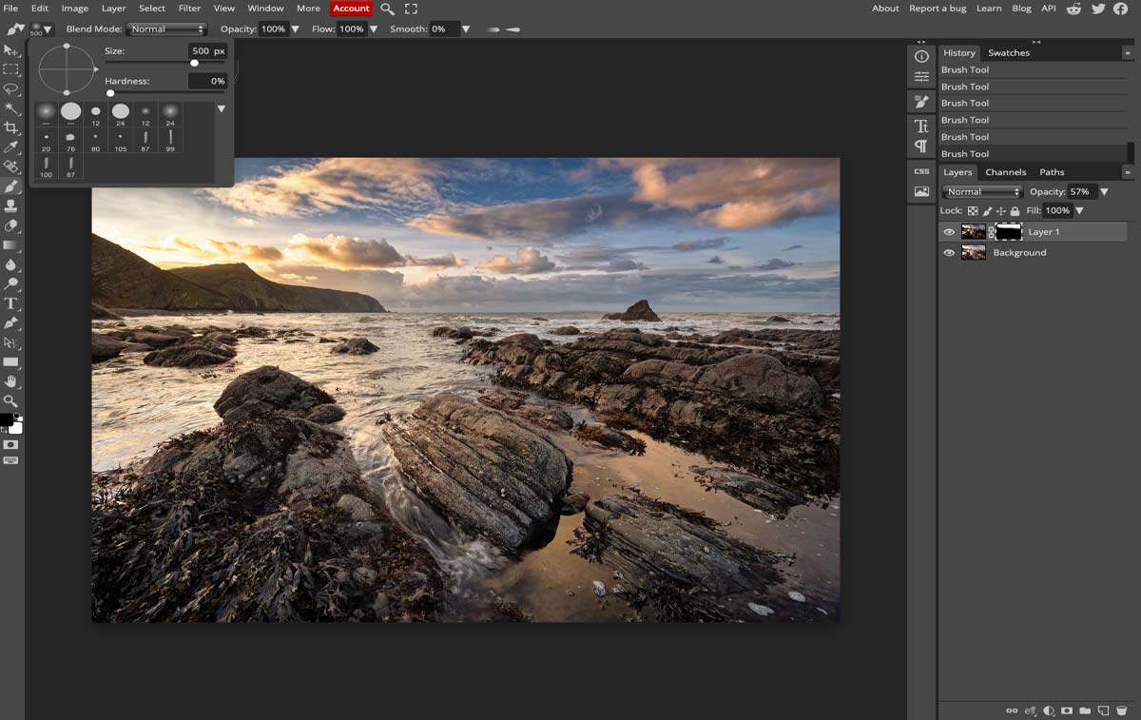This screenshot has width=1141, height=720.
Task: Click the red Account button
Action: pyautogui.click(x=351, y=9)
